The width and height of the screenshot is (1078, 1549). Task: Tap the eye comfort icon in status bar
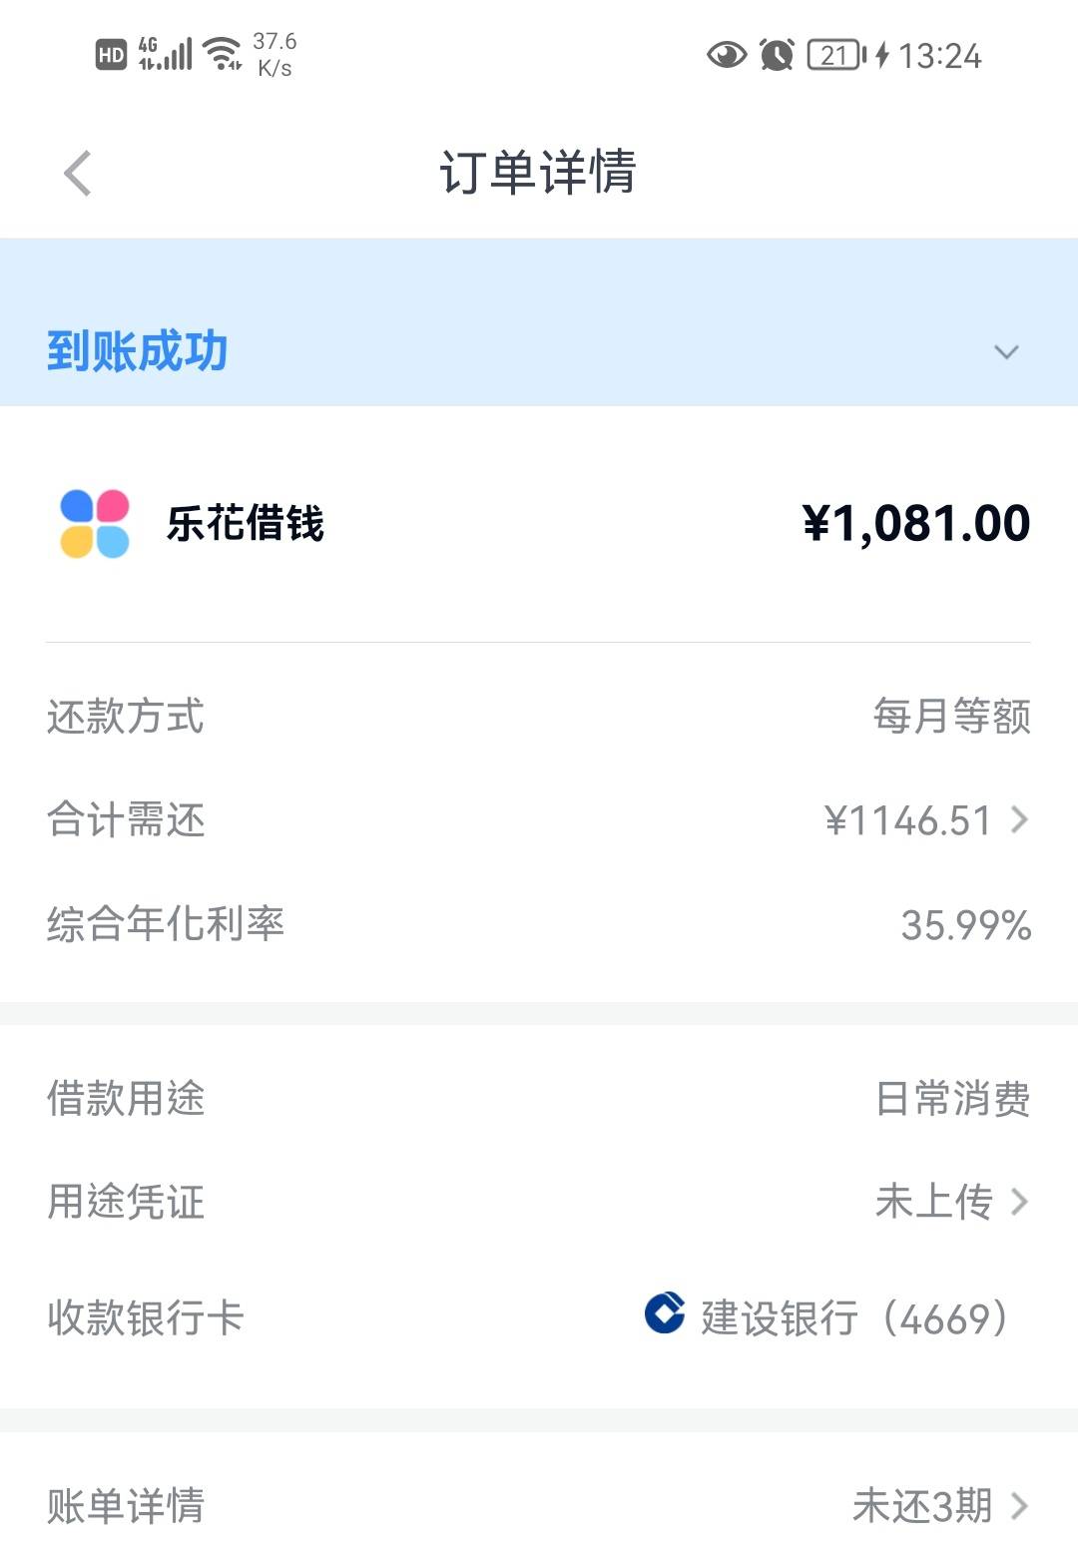pos(727,55)
